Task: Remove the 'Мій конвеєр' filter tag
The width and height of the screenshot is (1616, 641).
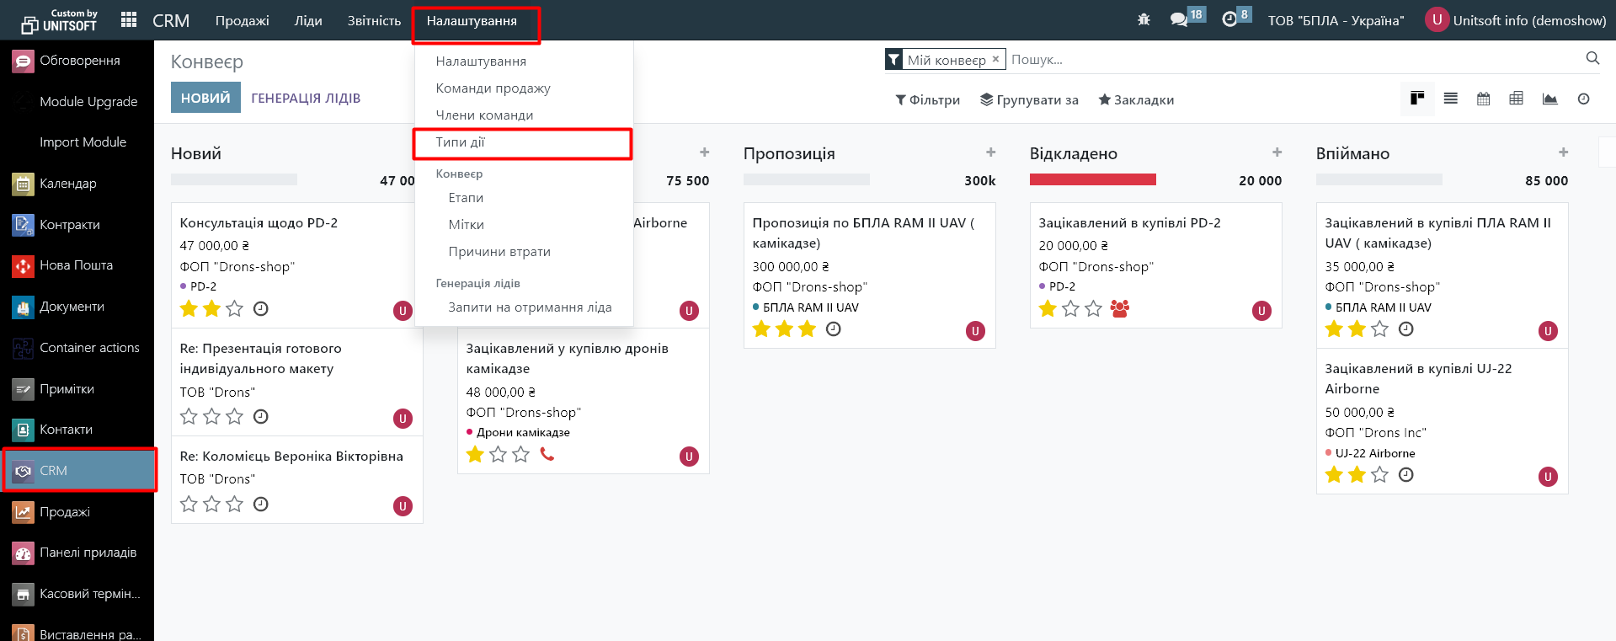Action: pos(995,59)
